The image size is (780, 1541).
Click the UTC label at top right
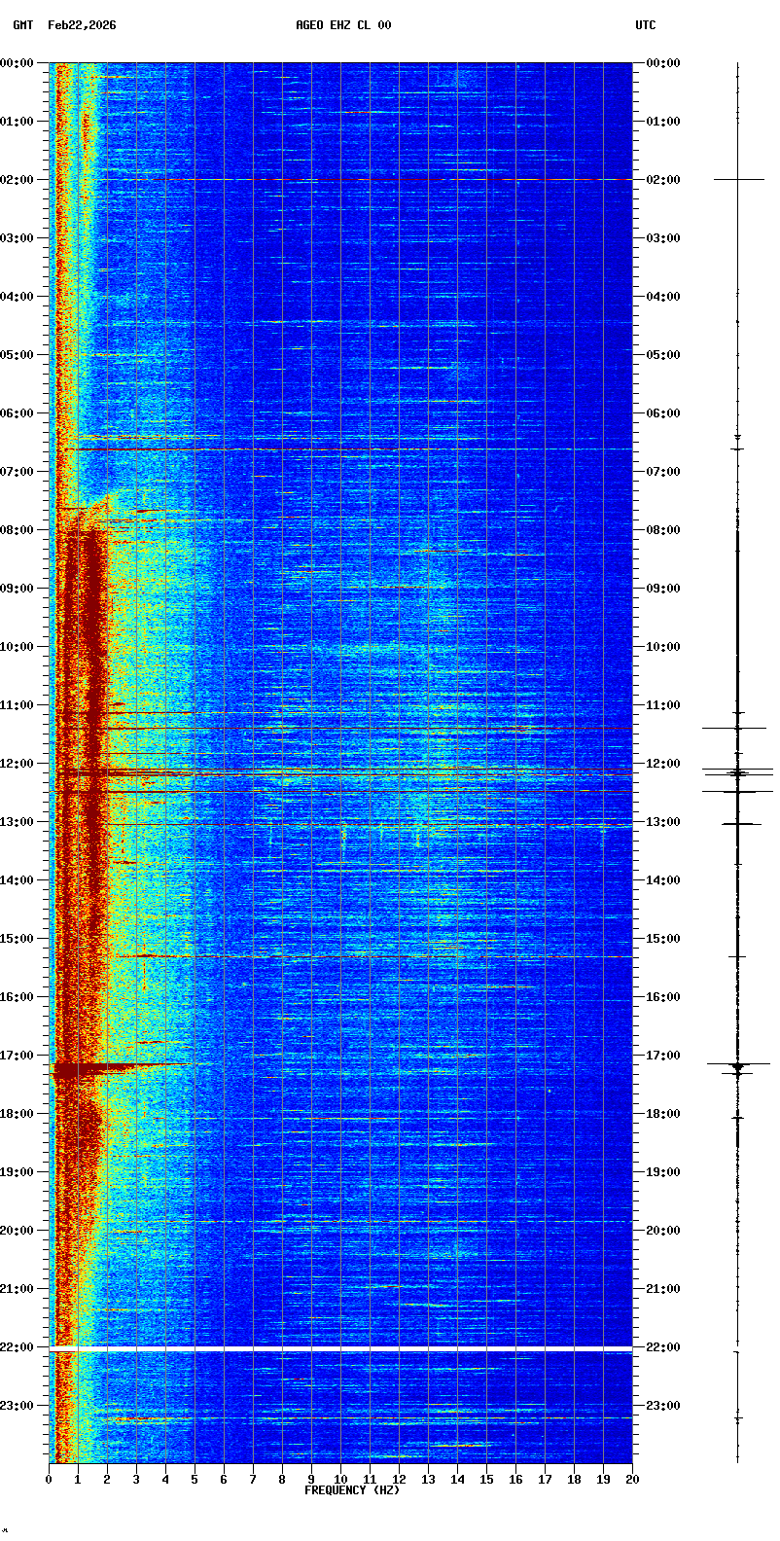[646, 25]
